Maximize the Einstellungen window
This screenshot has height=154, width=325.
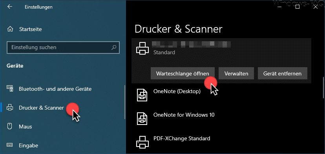coord(298,7)
